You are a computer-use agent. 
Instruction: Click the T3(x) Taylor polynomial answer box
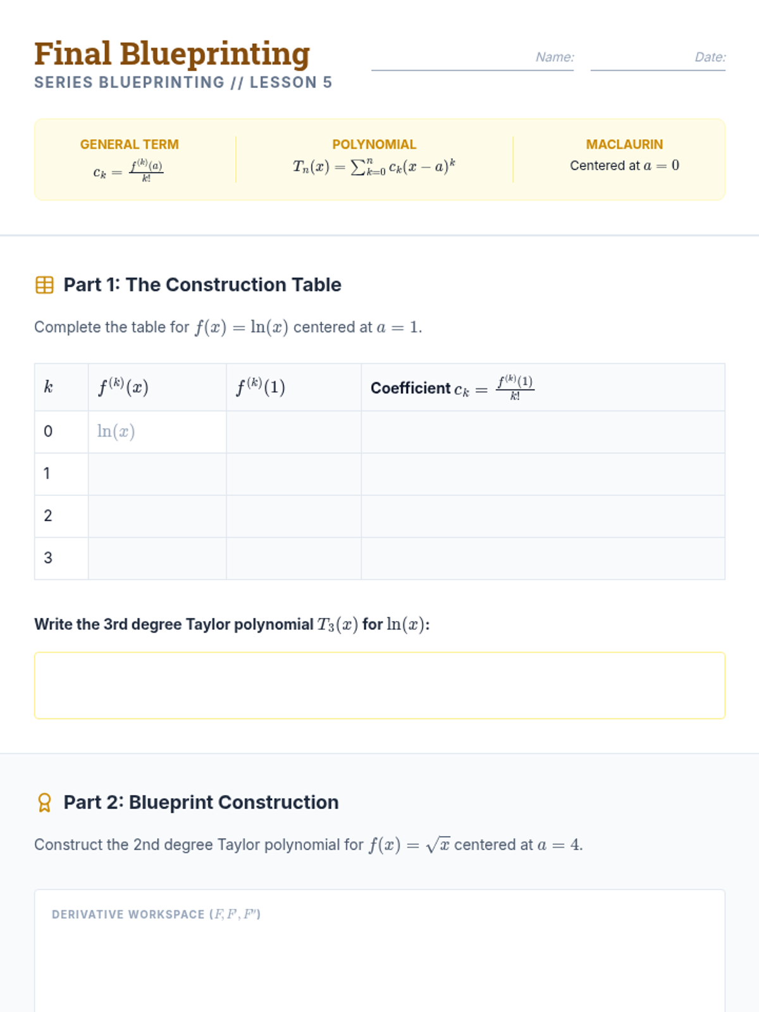coord(379,686)
